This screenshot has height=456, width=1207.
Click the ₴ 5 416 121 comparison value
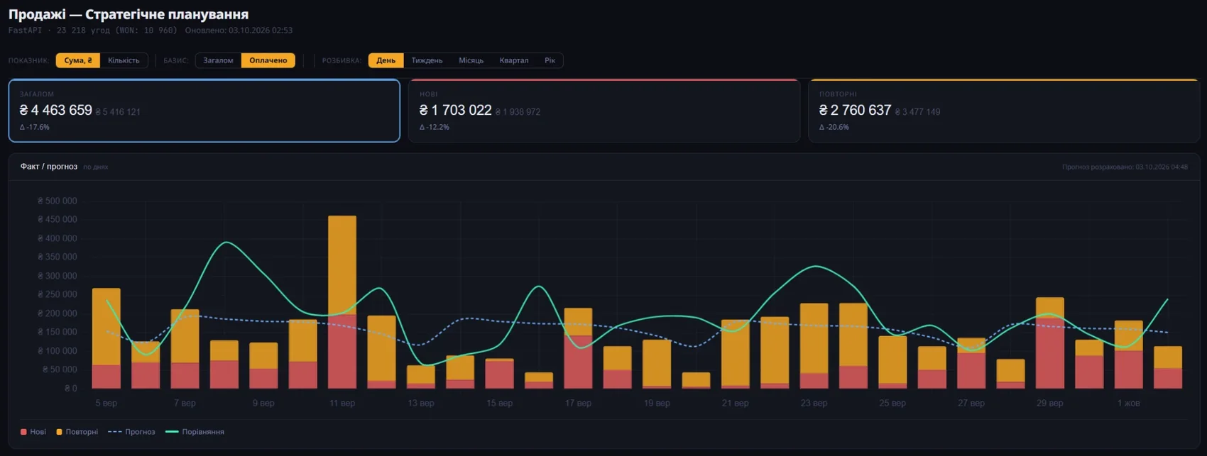[118, 112]
